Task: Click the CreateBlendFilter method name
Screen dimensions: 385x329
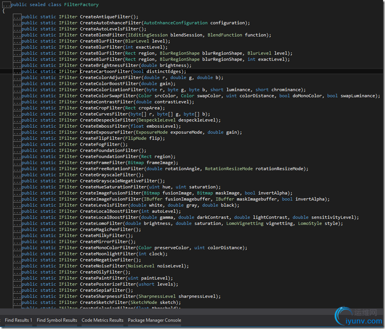Action: (x=103, y=35)
